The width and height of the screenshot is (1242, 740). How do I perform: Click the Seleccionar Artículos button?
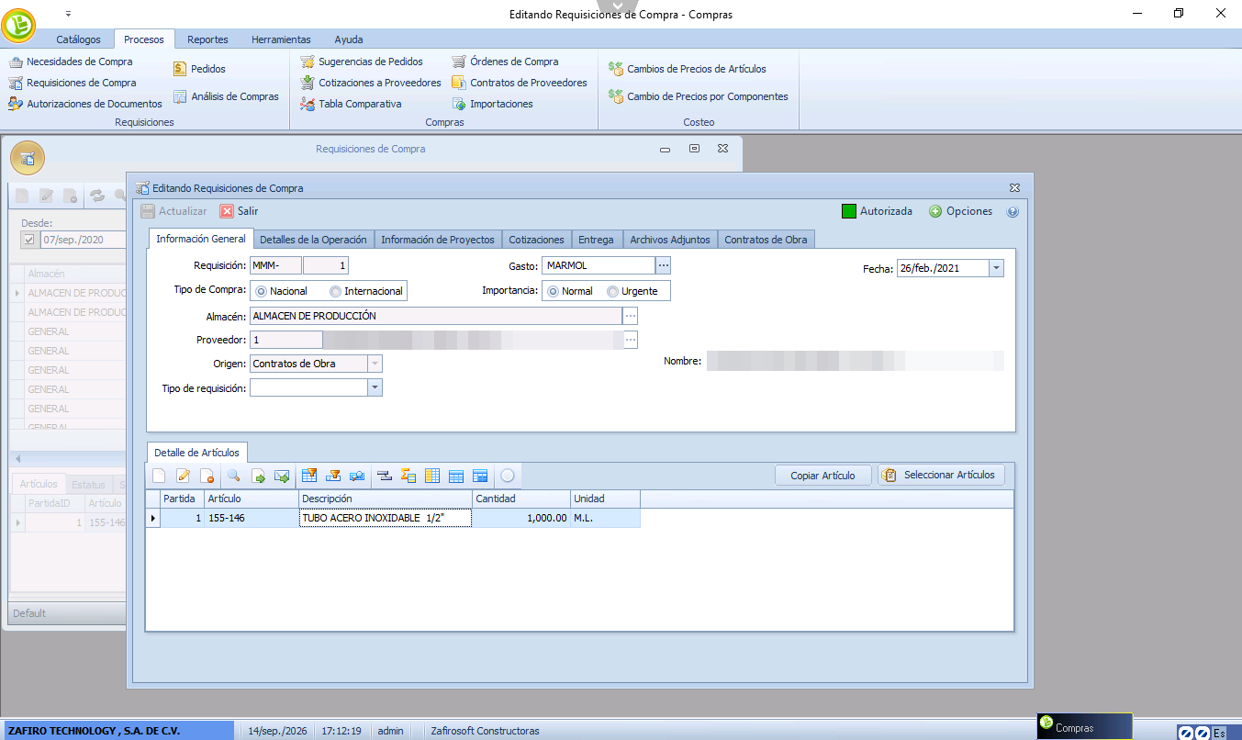[941, 476]
